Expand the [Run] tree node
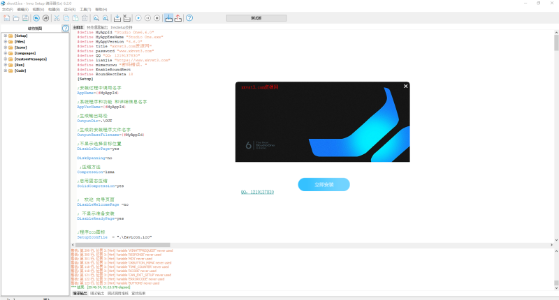Viewport: 559px width, 300px height. pos(6,65)
